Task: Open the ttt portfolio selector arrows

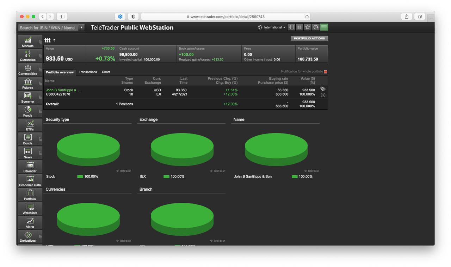Action: (54, 40)
